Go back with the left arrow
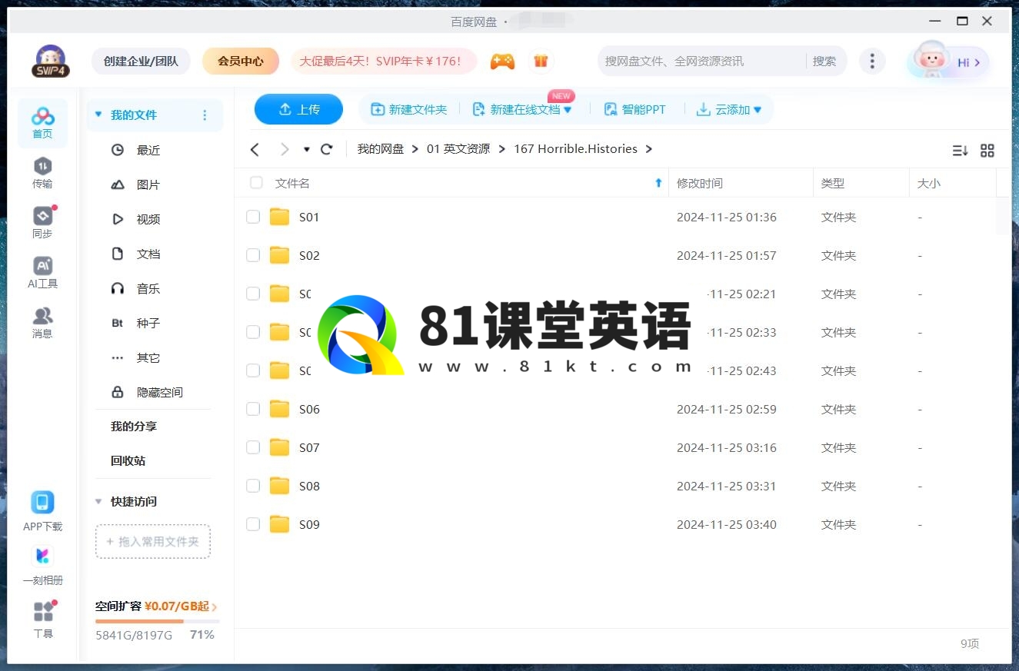This screenshot has width=1019, height=671. (255, 149)
